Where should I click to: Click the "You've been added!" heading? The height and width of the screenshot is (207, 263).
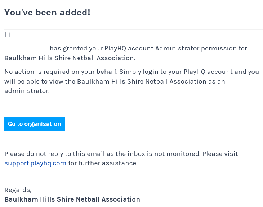[x=47, y=12]
